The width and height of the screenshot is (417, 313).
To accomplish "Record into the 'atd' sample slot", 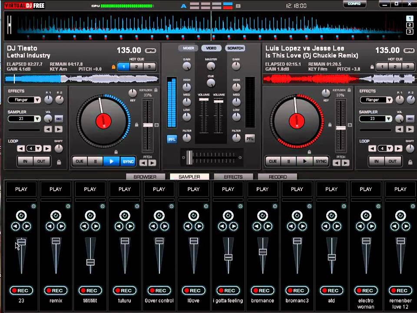I will [331, 291].
